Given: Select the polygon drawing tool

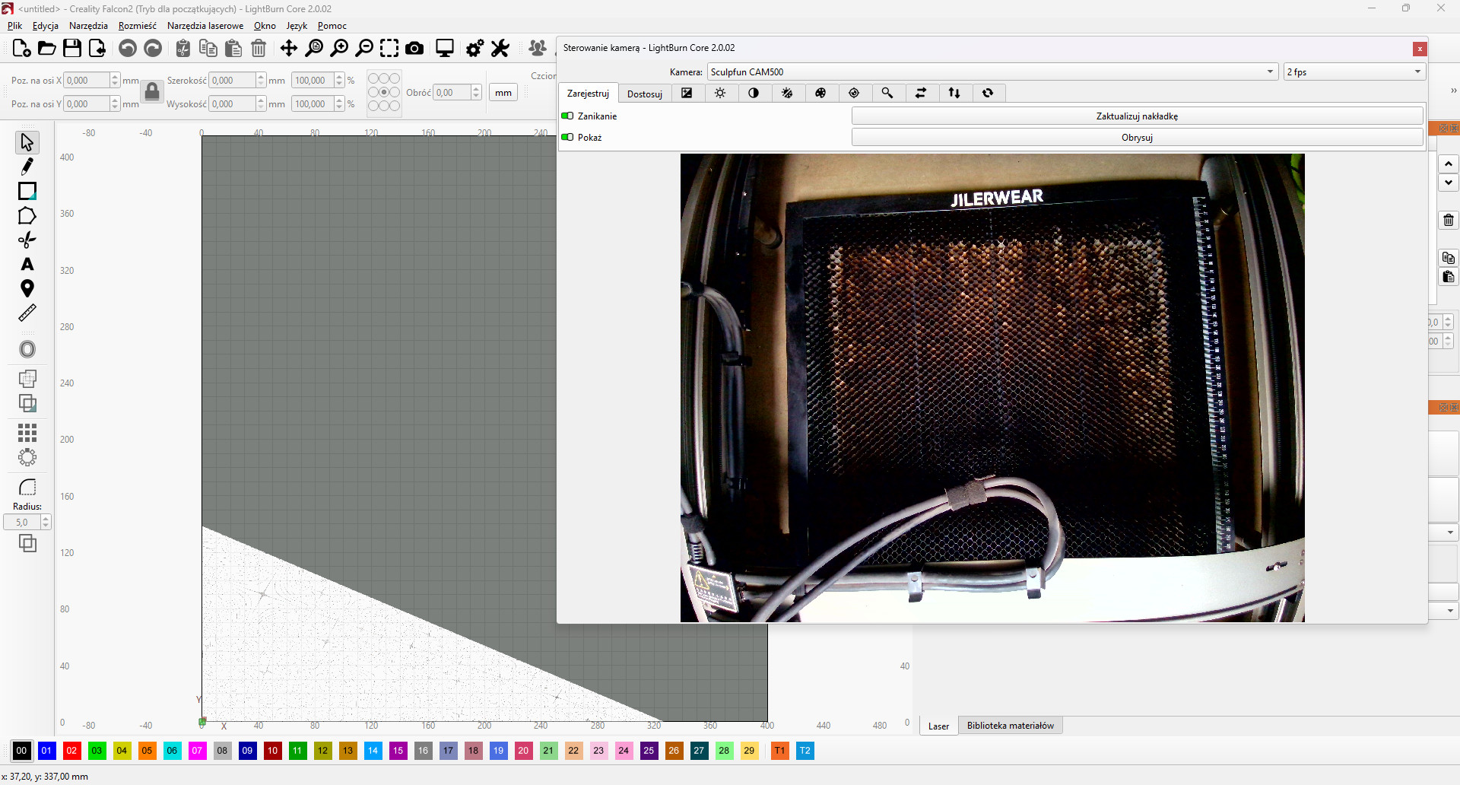Looking at the screenshot, I should (x=27, y=215).
